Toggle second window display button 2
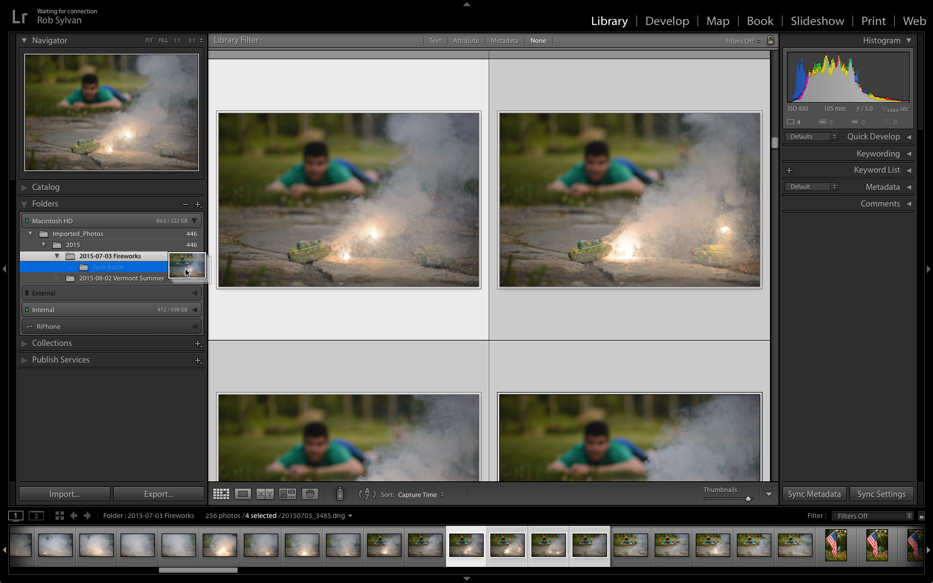Image resolution: width=933 pixels, height=583 pixels. pos(36,515)
